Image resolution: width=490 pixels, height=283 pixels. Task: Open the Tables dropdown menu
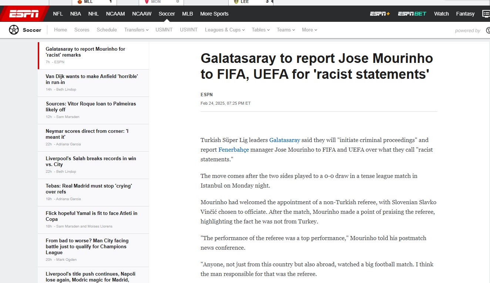point(261,30)
